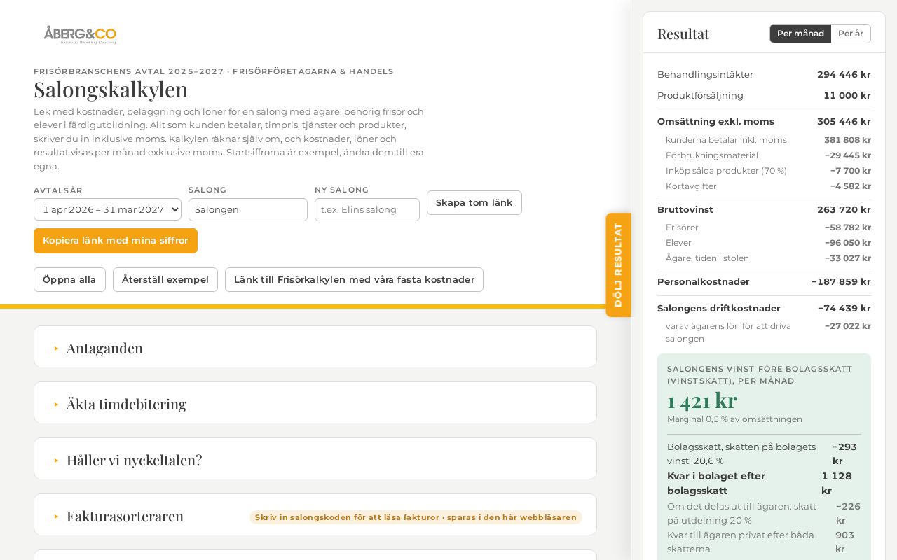
Task: Click the Öppna alla button
Action: click(69, 279)
